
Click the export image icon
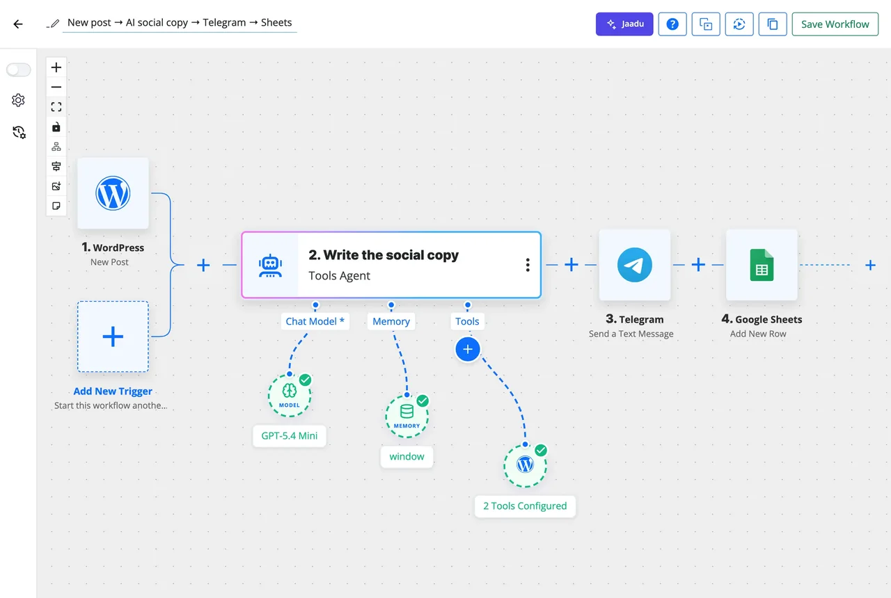(56, 186)
